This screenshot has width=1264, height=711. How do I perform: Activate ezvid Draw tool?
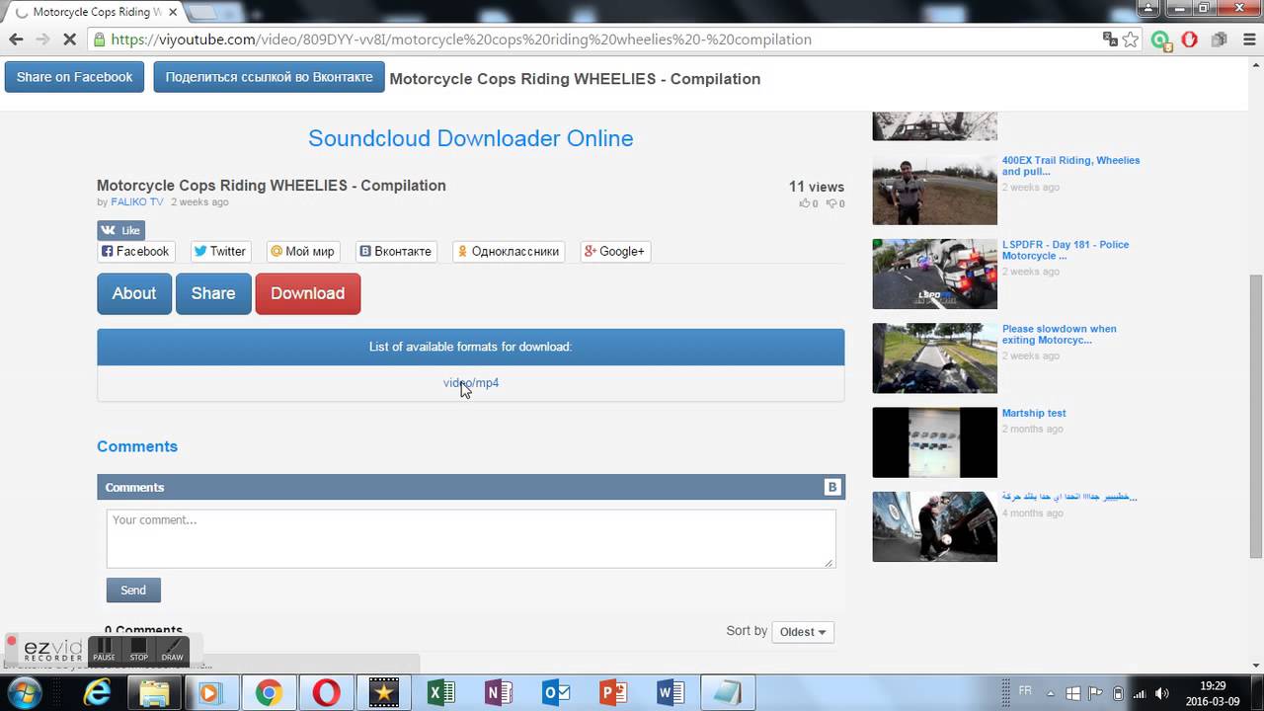point(173,650)
